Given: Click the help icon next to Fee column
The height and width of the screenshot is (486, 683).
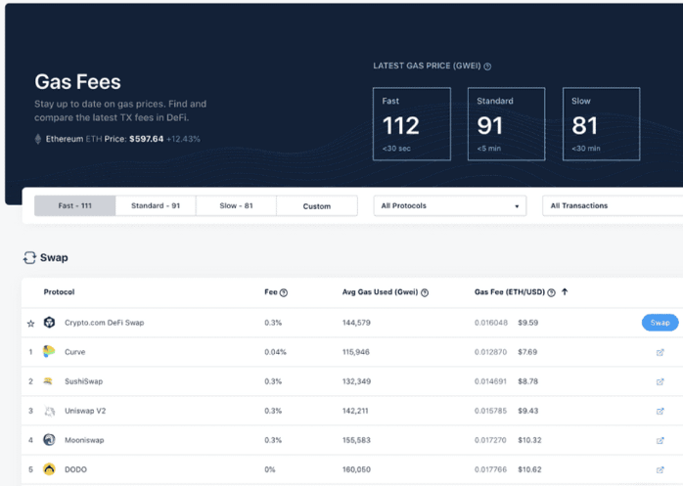Looking at the screenshot, I should [284, 292].
